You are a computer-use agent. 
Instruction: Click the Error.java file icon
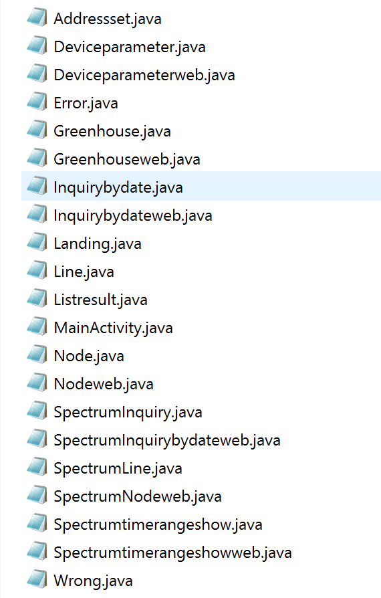37,102
